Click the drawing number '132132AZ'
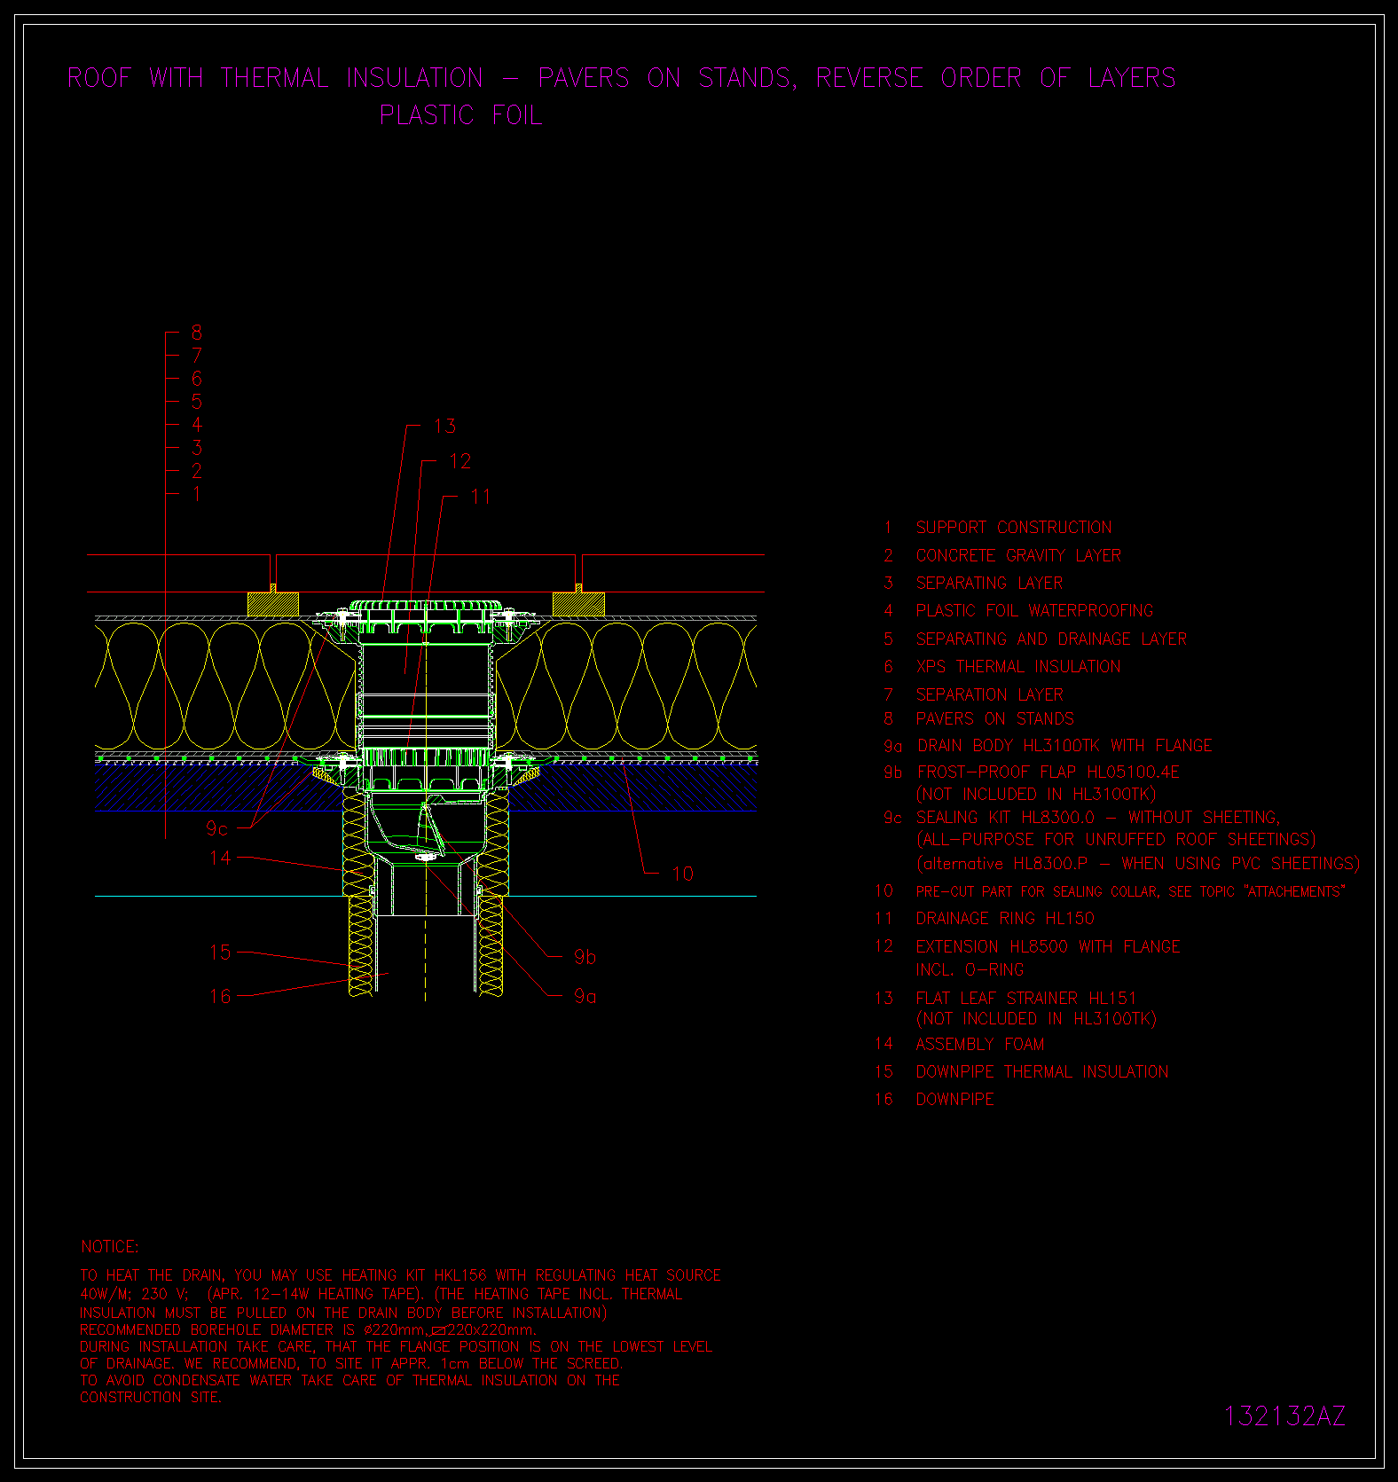 [x=1284, y=1416]
